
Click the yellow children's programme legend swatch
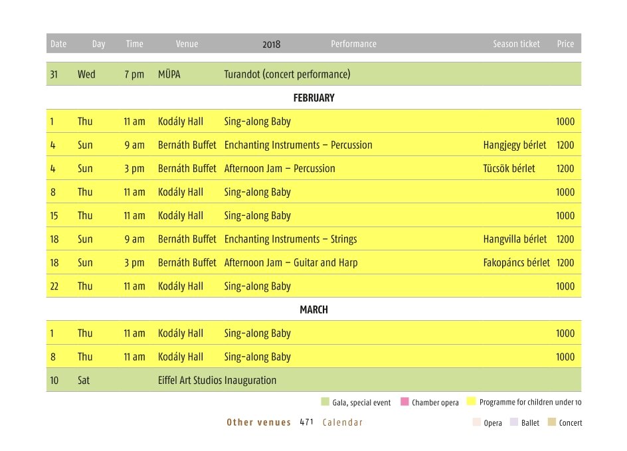point(472,401)
